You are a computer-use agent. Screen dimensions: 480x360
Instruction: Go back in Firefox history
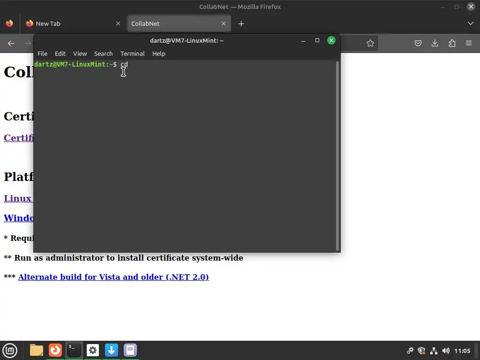[x=11, y=43]
